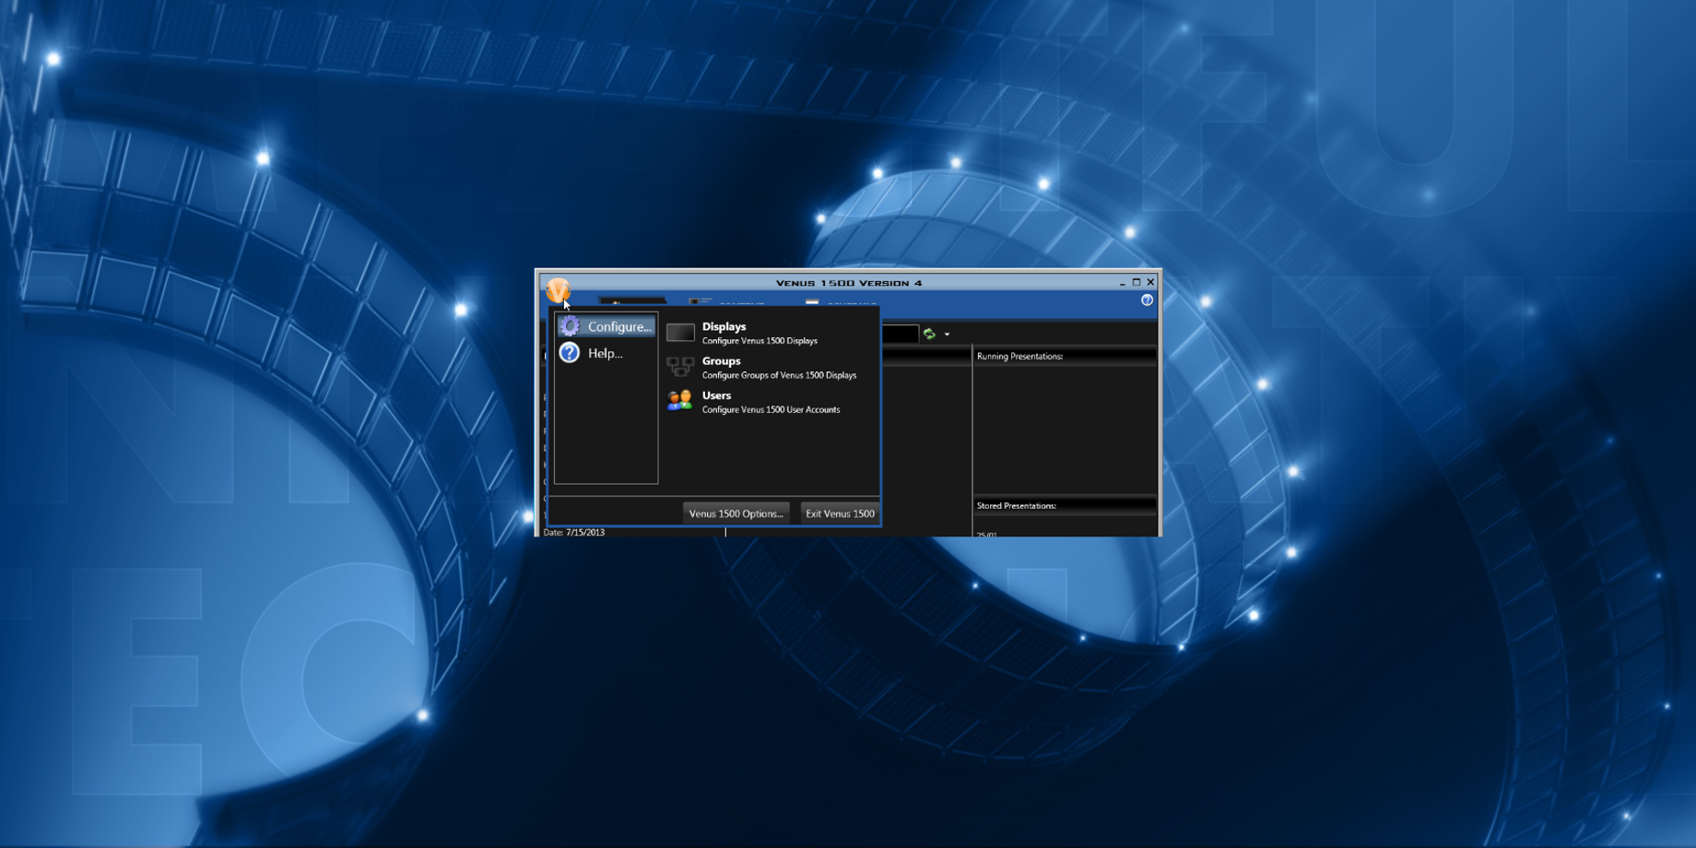The image size is (1696, 848).
Task: Click the green refresh arrows icon
Action: (x=929, y=334)
